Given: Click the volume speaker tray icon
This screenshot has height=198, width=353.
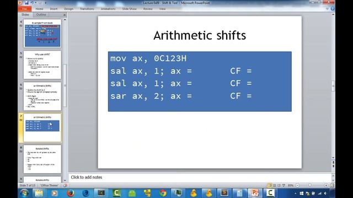Looking at the screenshot, I should pos(325,193).
